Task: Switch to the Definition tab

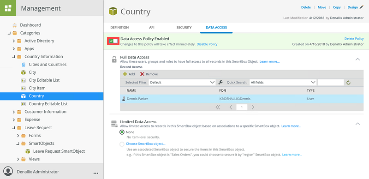Action: pyautogui.click(x=119, y=28)
